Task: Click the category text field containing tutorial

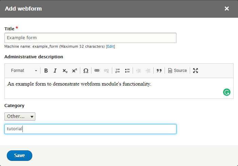Action: click(x=90, y=129)
